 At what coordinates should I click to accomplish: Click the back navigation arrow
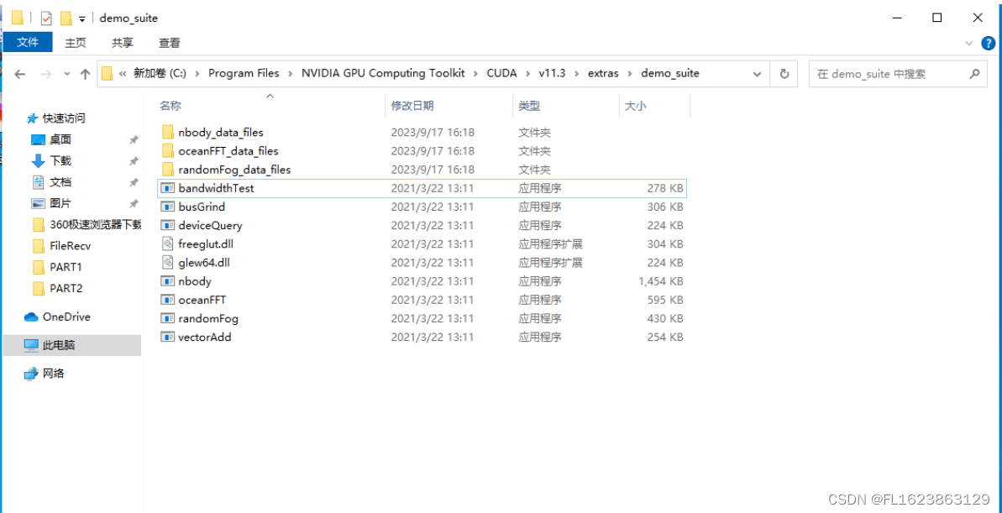19,73
